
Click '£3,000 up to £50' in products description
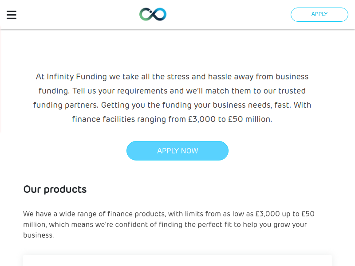285,214
